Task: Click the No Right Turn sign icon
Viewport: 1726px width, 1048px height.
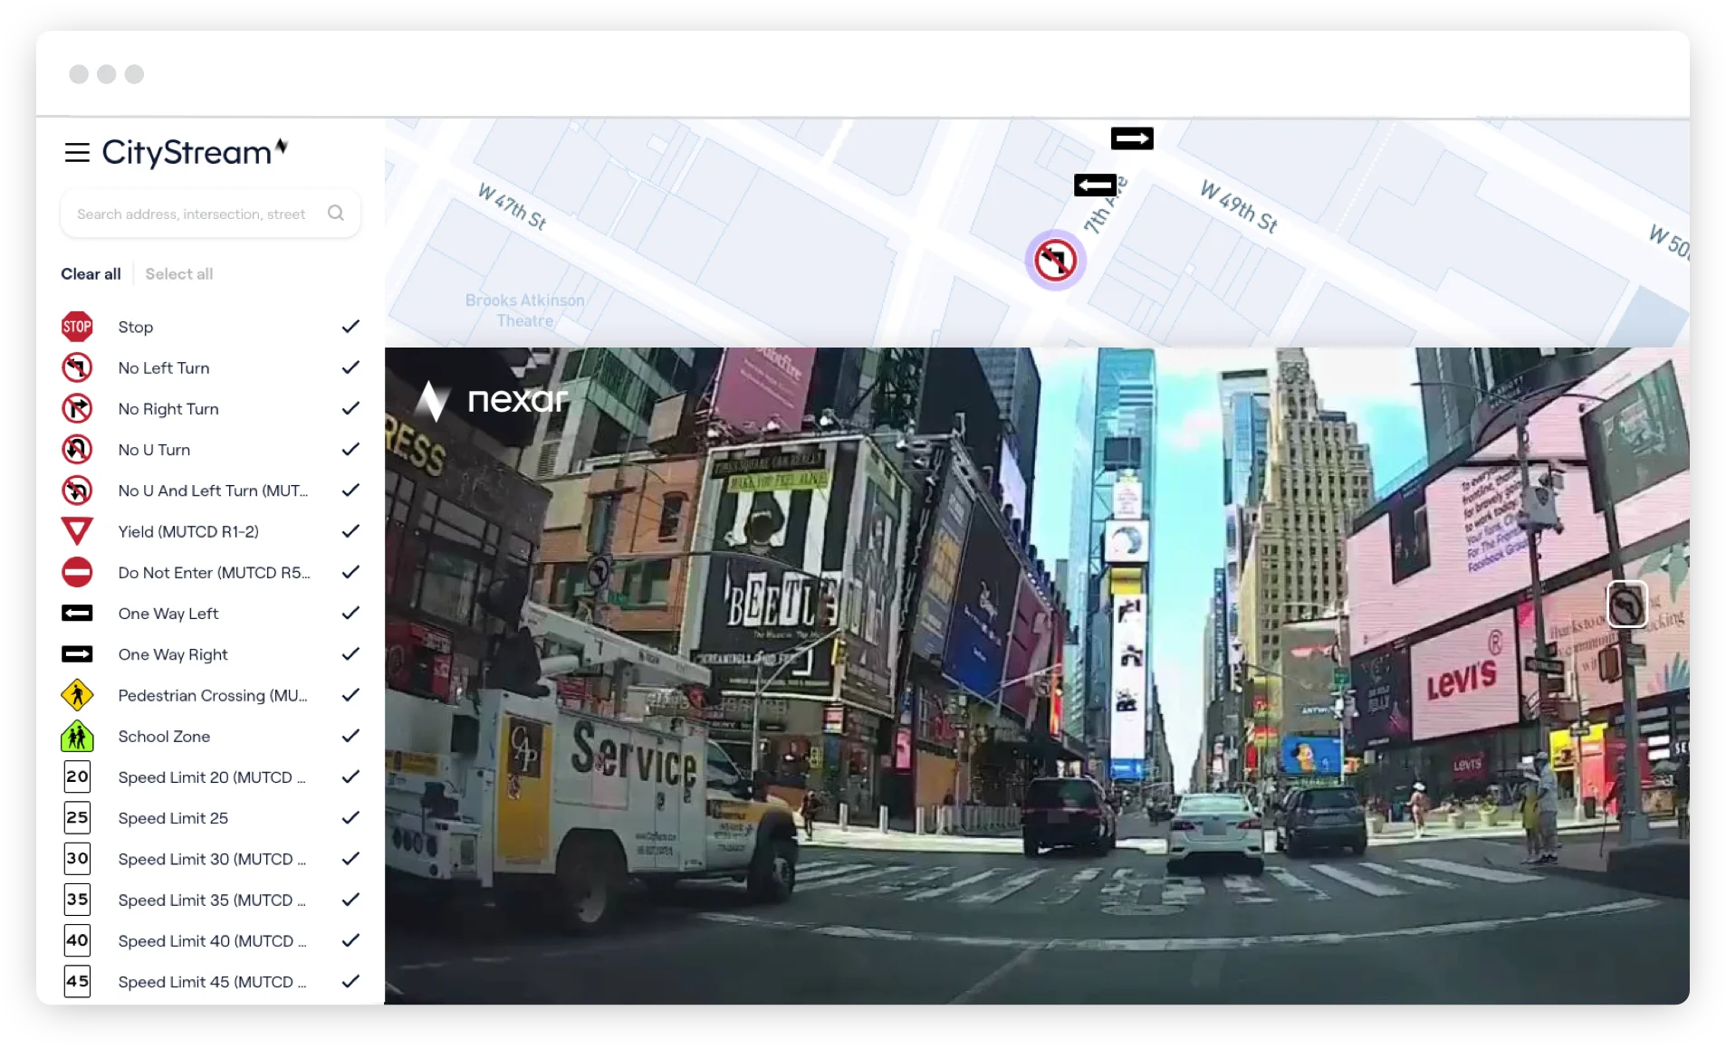Action: coord(78,409)
